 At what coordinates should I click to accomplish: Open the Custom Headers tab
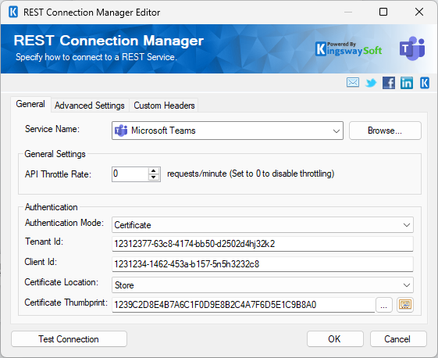(x=164, y=106)
